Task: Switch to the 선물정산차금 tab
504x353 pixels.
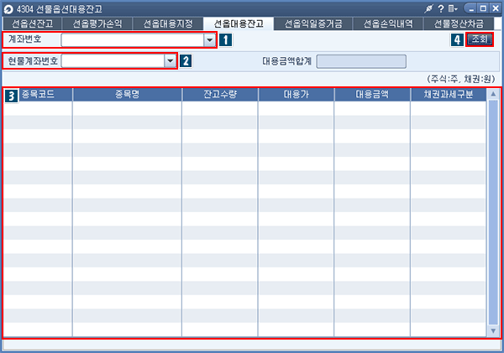Action: point(459,23)
